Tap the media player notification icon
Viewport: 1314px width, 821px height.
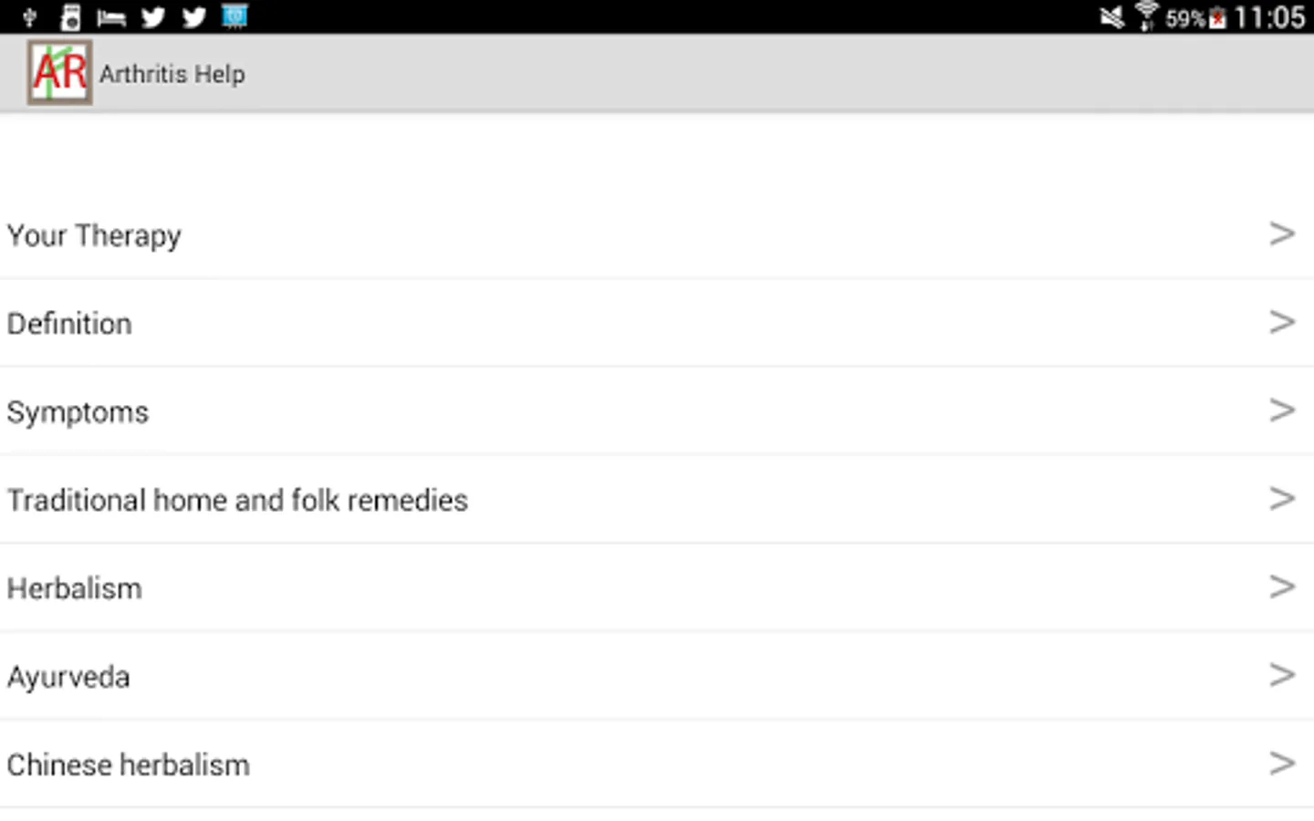tap(70, 17)
